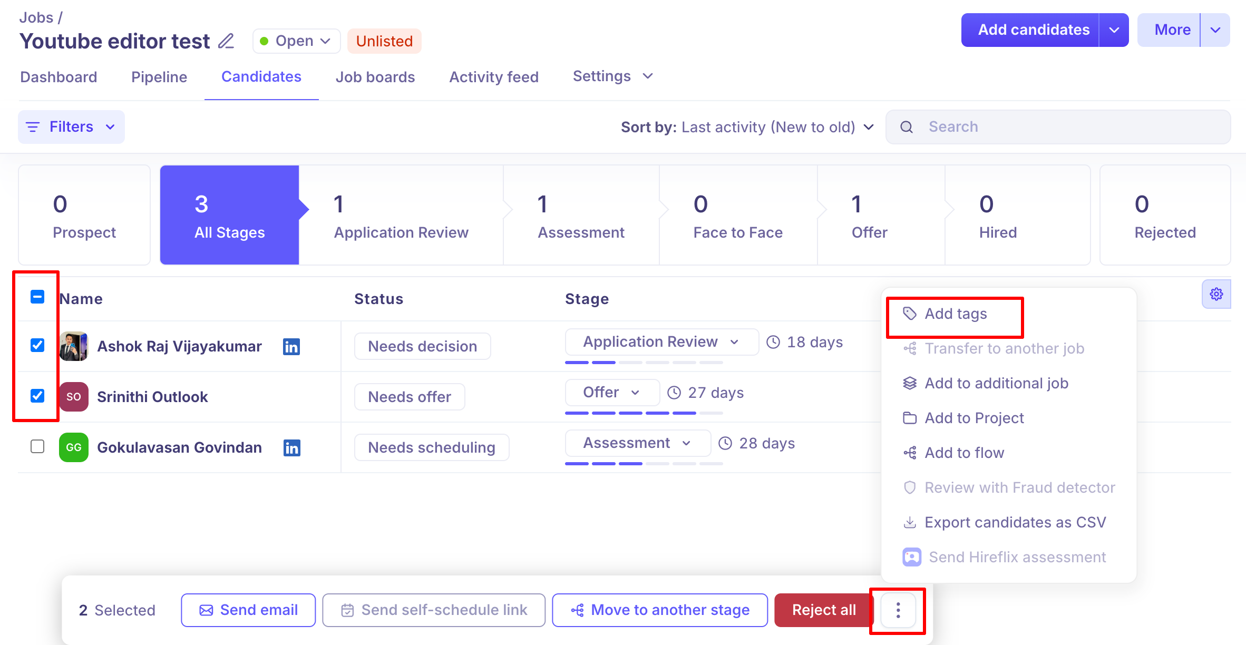Click clock icon next to 27 days
The height and width of the screenshot is (645, 1246).
click(x=674, y=393)
